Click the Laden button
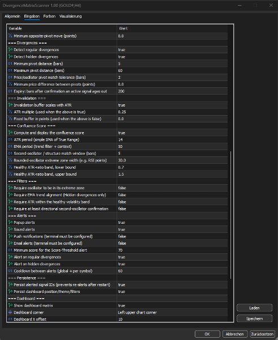 coord(254,308)
